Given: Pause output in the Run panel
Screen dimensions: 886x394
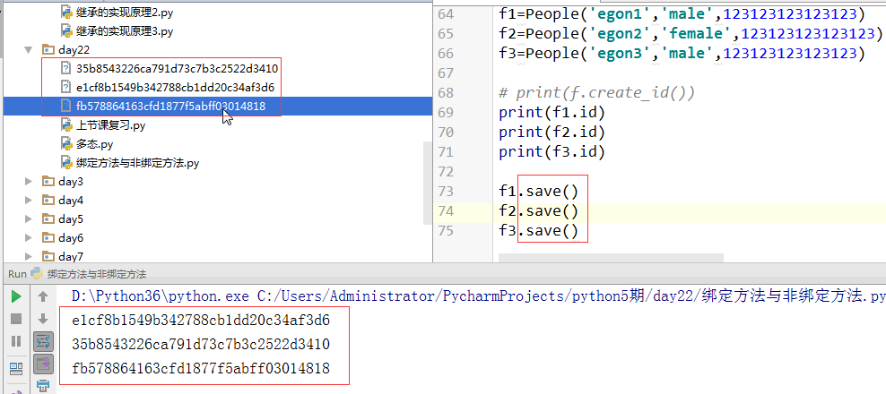Looking at the screenshot, I should point(16,341).
